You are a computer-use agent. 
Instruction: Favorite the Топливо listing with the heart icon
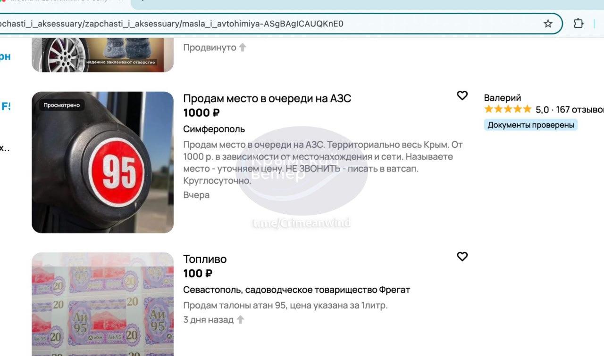462,256
